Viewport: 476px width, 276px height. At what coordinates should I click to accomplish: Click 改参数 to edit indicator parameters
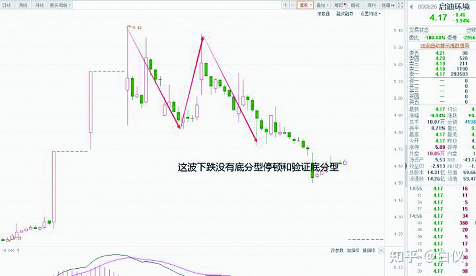click(337, 251)
